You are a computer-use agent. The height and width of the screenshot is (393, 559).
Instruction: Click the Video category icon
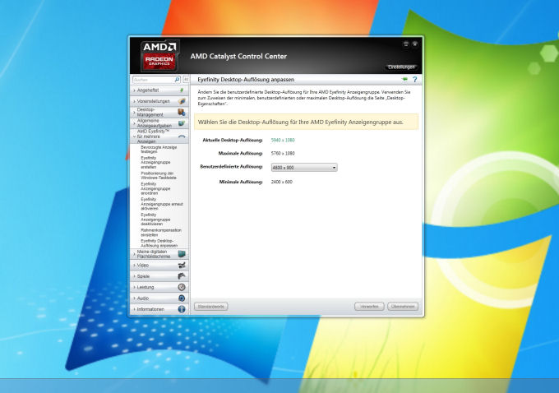tap(182, 265)
